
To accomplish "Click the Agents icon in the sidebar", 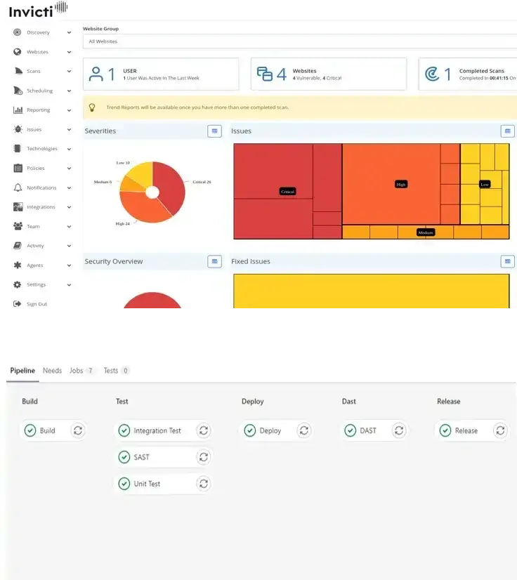I will pyautogui.click(x=18, y=265).
